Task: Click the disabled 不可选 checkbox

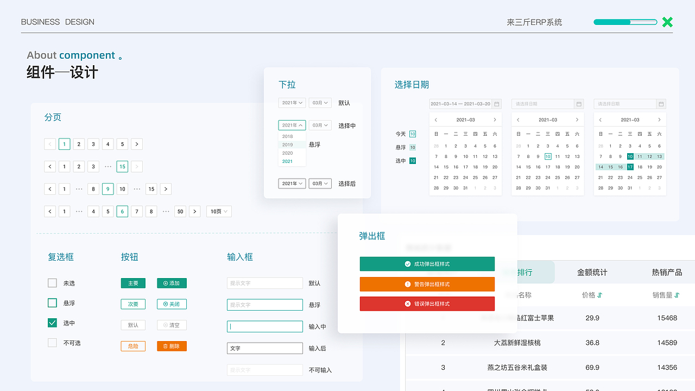Action: pos(52,343)
